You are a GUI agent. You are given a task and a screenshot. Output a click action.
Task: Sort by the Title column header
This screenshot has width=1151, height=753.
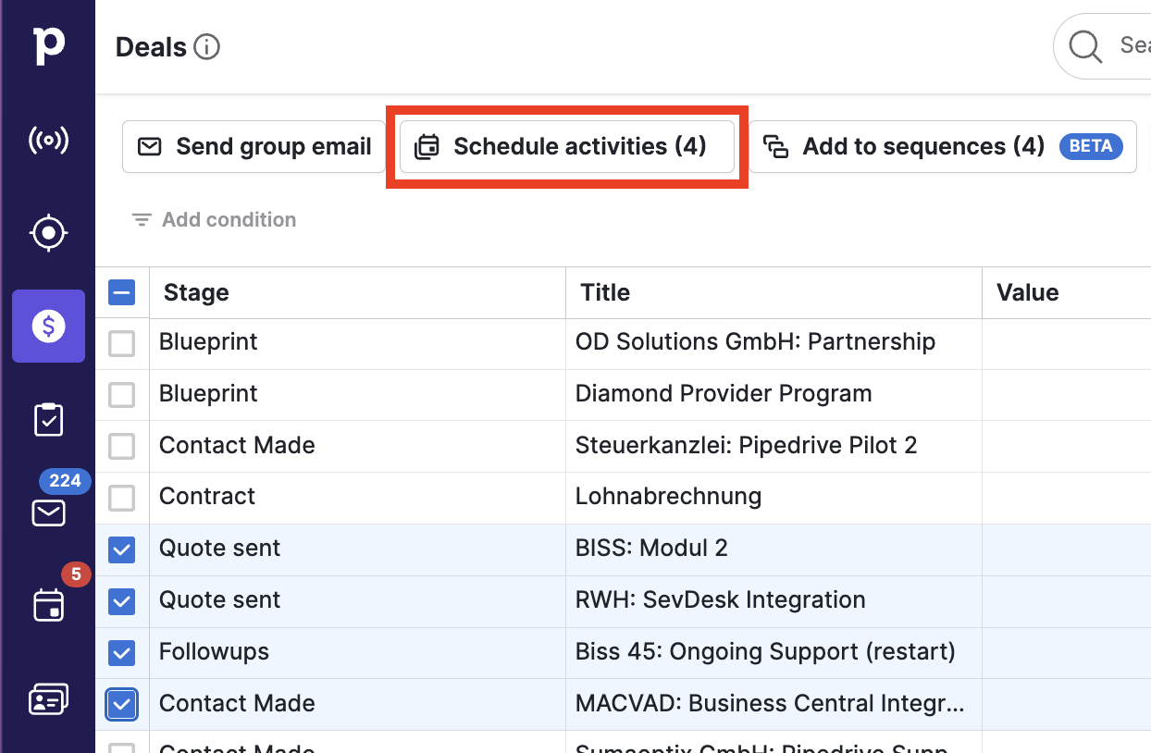click(x=605, y=293)
